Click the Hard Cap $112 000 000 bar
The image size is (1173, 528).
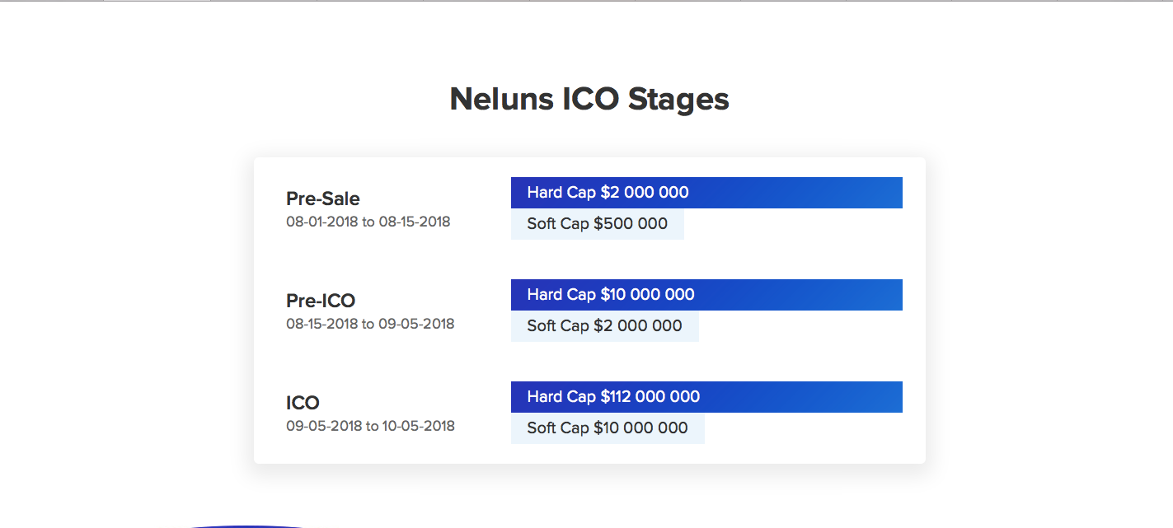706,397
